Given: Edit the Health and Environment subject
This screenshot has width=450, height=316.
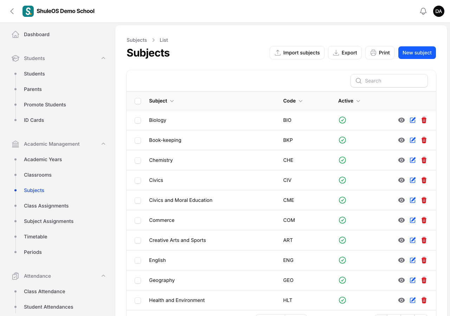Looking at the screenshot, I should click(413, 300).
